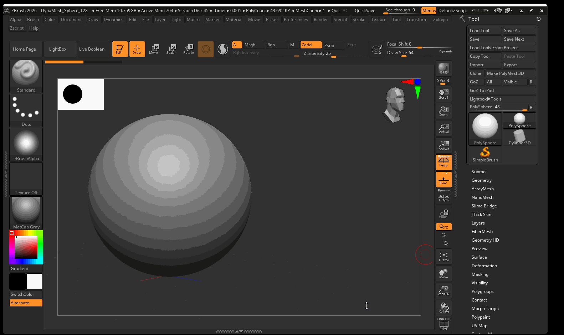Expand the Geometry section

click(x=481, y=180)
